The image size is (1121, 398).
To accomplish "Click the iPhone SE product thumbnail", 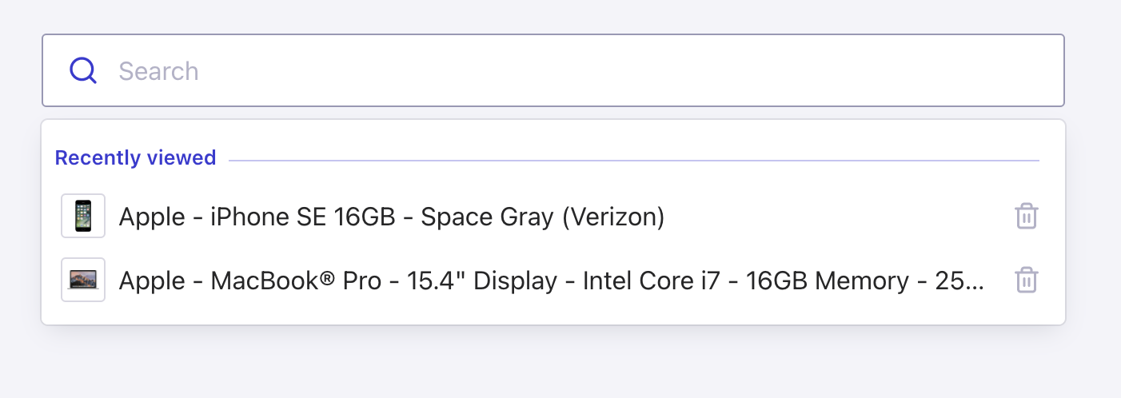I will point(83,217).
